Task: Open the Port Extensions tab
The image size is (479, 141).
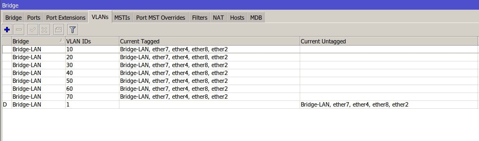Action: click(66, 18)
